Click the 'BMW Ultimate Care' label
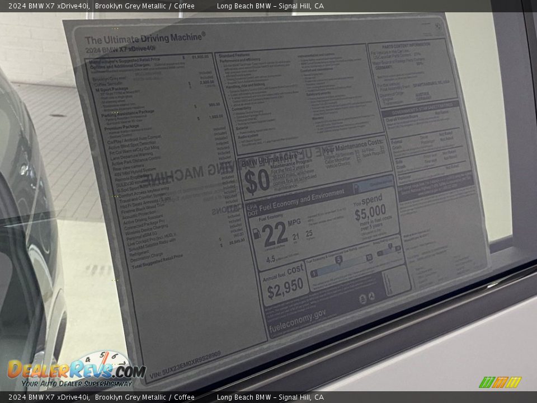 pyautogui.click(x=272, y=159)
